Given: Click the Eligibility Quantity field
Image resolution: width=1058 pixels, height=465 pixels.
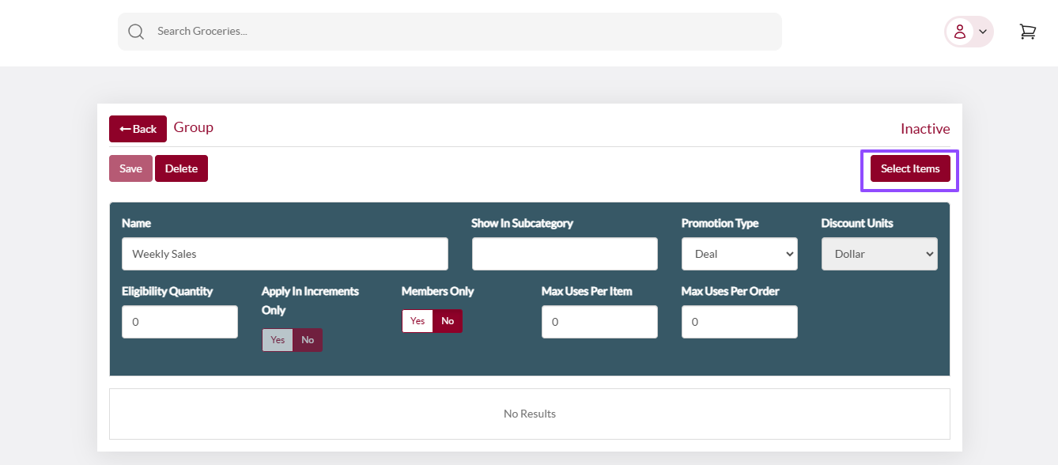Looking at the screenshot, I should tap(179, 322).
